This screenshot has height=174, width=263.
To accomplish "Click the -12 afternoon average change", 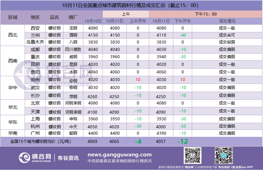I will pos(183,142).
